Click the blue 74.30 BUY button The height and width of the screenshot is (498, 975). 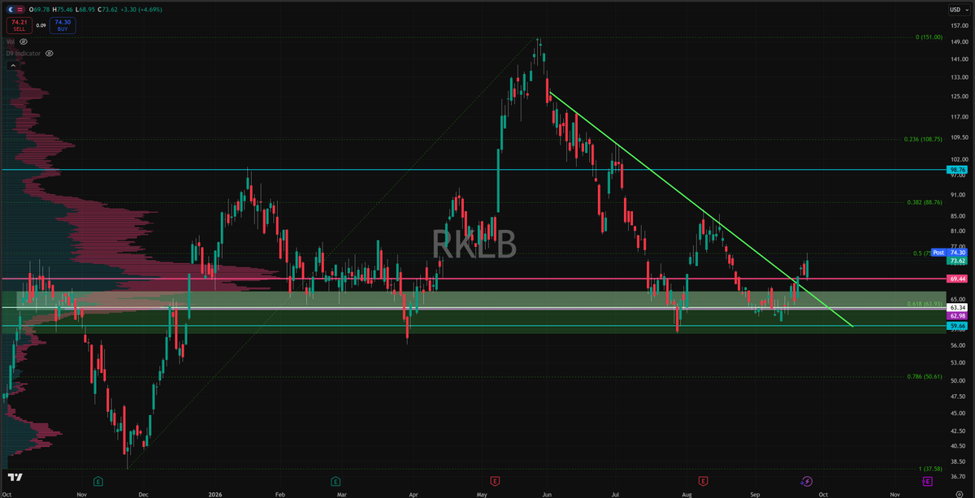tap(62, 25)
